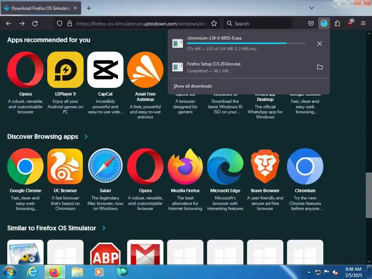This screenshot has height=279, width=372.
Task: Click the Similar to Firefox OS Simulator heading
Action: click(52, 228)
